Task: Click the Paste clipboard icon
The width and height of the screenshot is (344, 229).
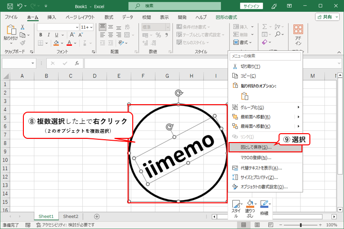Action: (11, 29)
